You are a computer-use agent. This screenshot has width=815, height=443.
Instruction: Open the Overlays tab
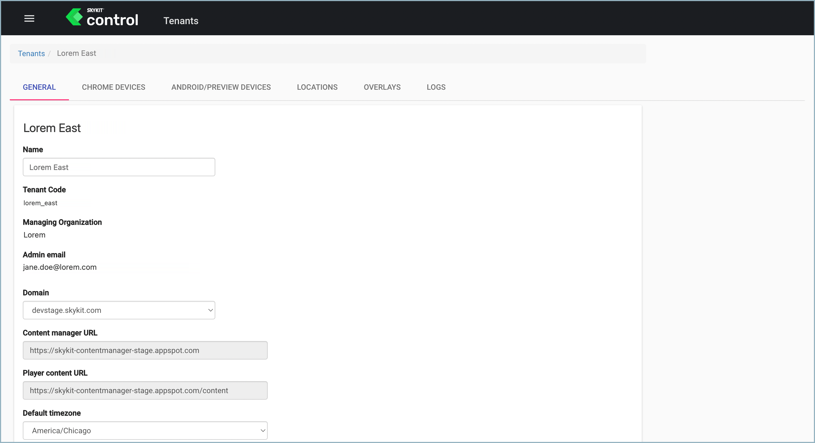point(382,87)
